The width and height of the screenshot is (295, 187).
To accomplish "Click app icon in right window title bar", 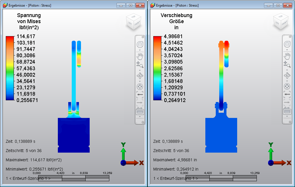I will 153,5.
